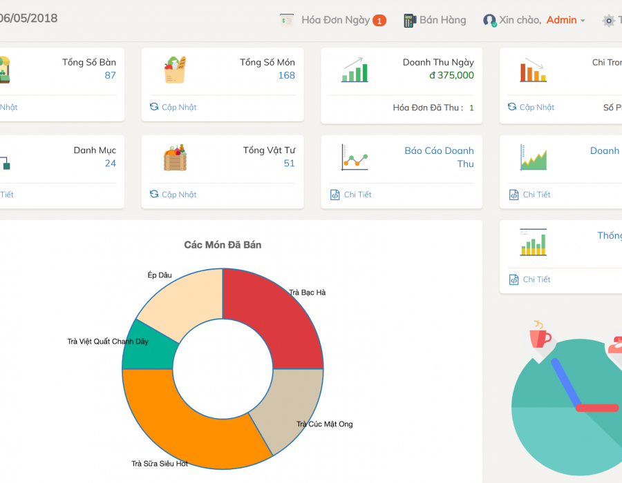Viewport: 622px width, 483px height.
Task: Click the admin user avatar icon
Action: coord(489,21)
